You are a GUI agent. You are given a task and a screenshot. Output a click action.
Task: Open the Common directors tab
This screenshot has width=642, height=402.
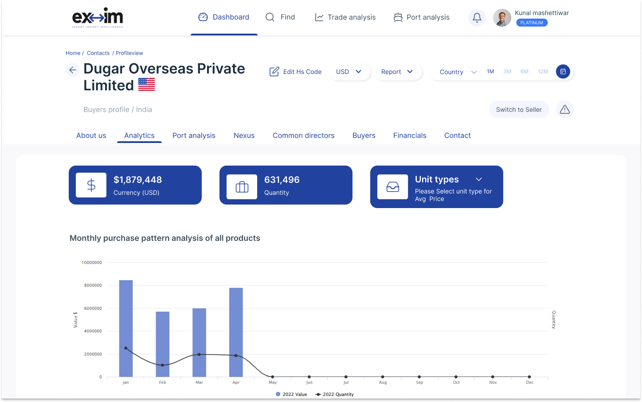[x=304, y=135]
